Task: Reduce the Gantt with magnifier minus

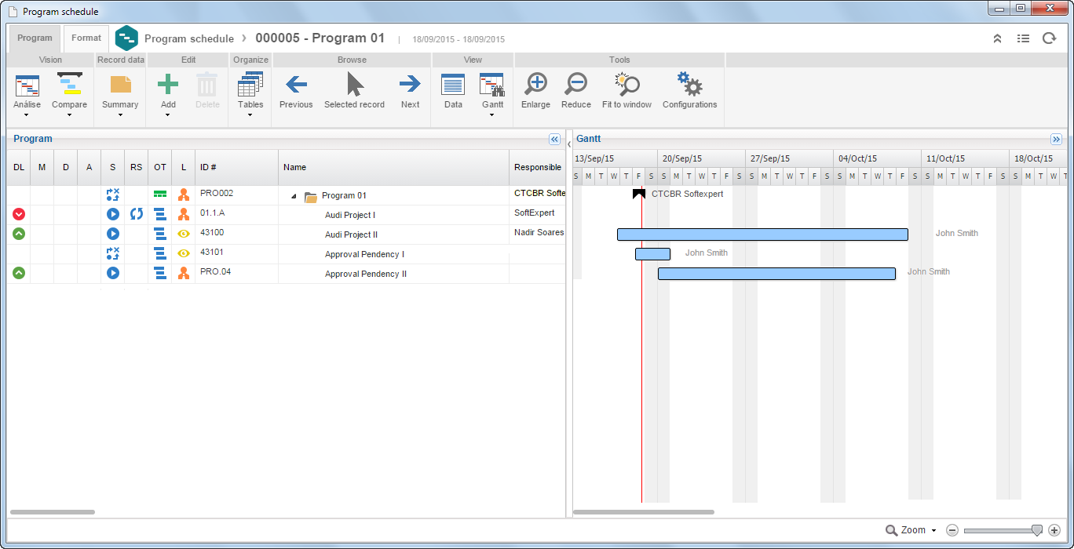Action: 576,85
